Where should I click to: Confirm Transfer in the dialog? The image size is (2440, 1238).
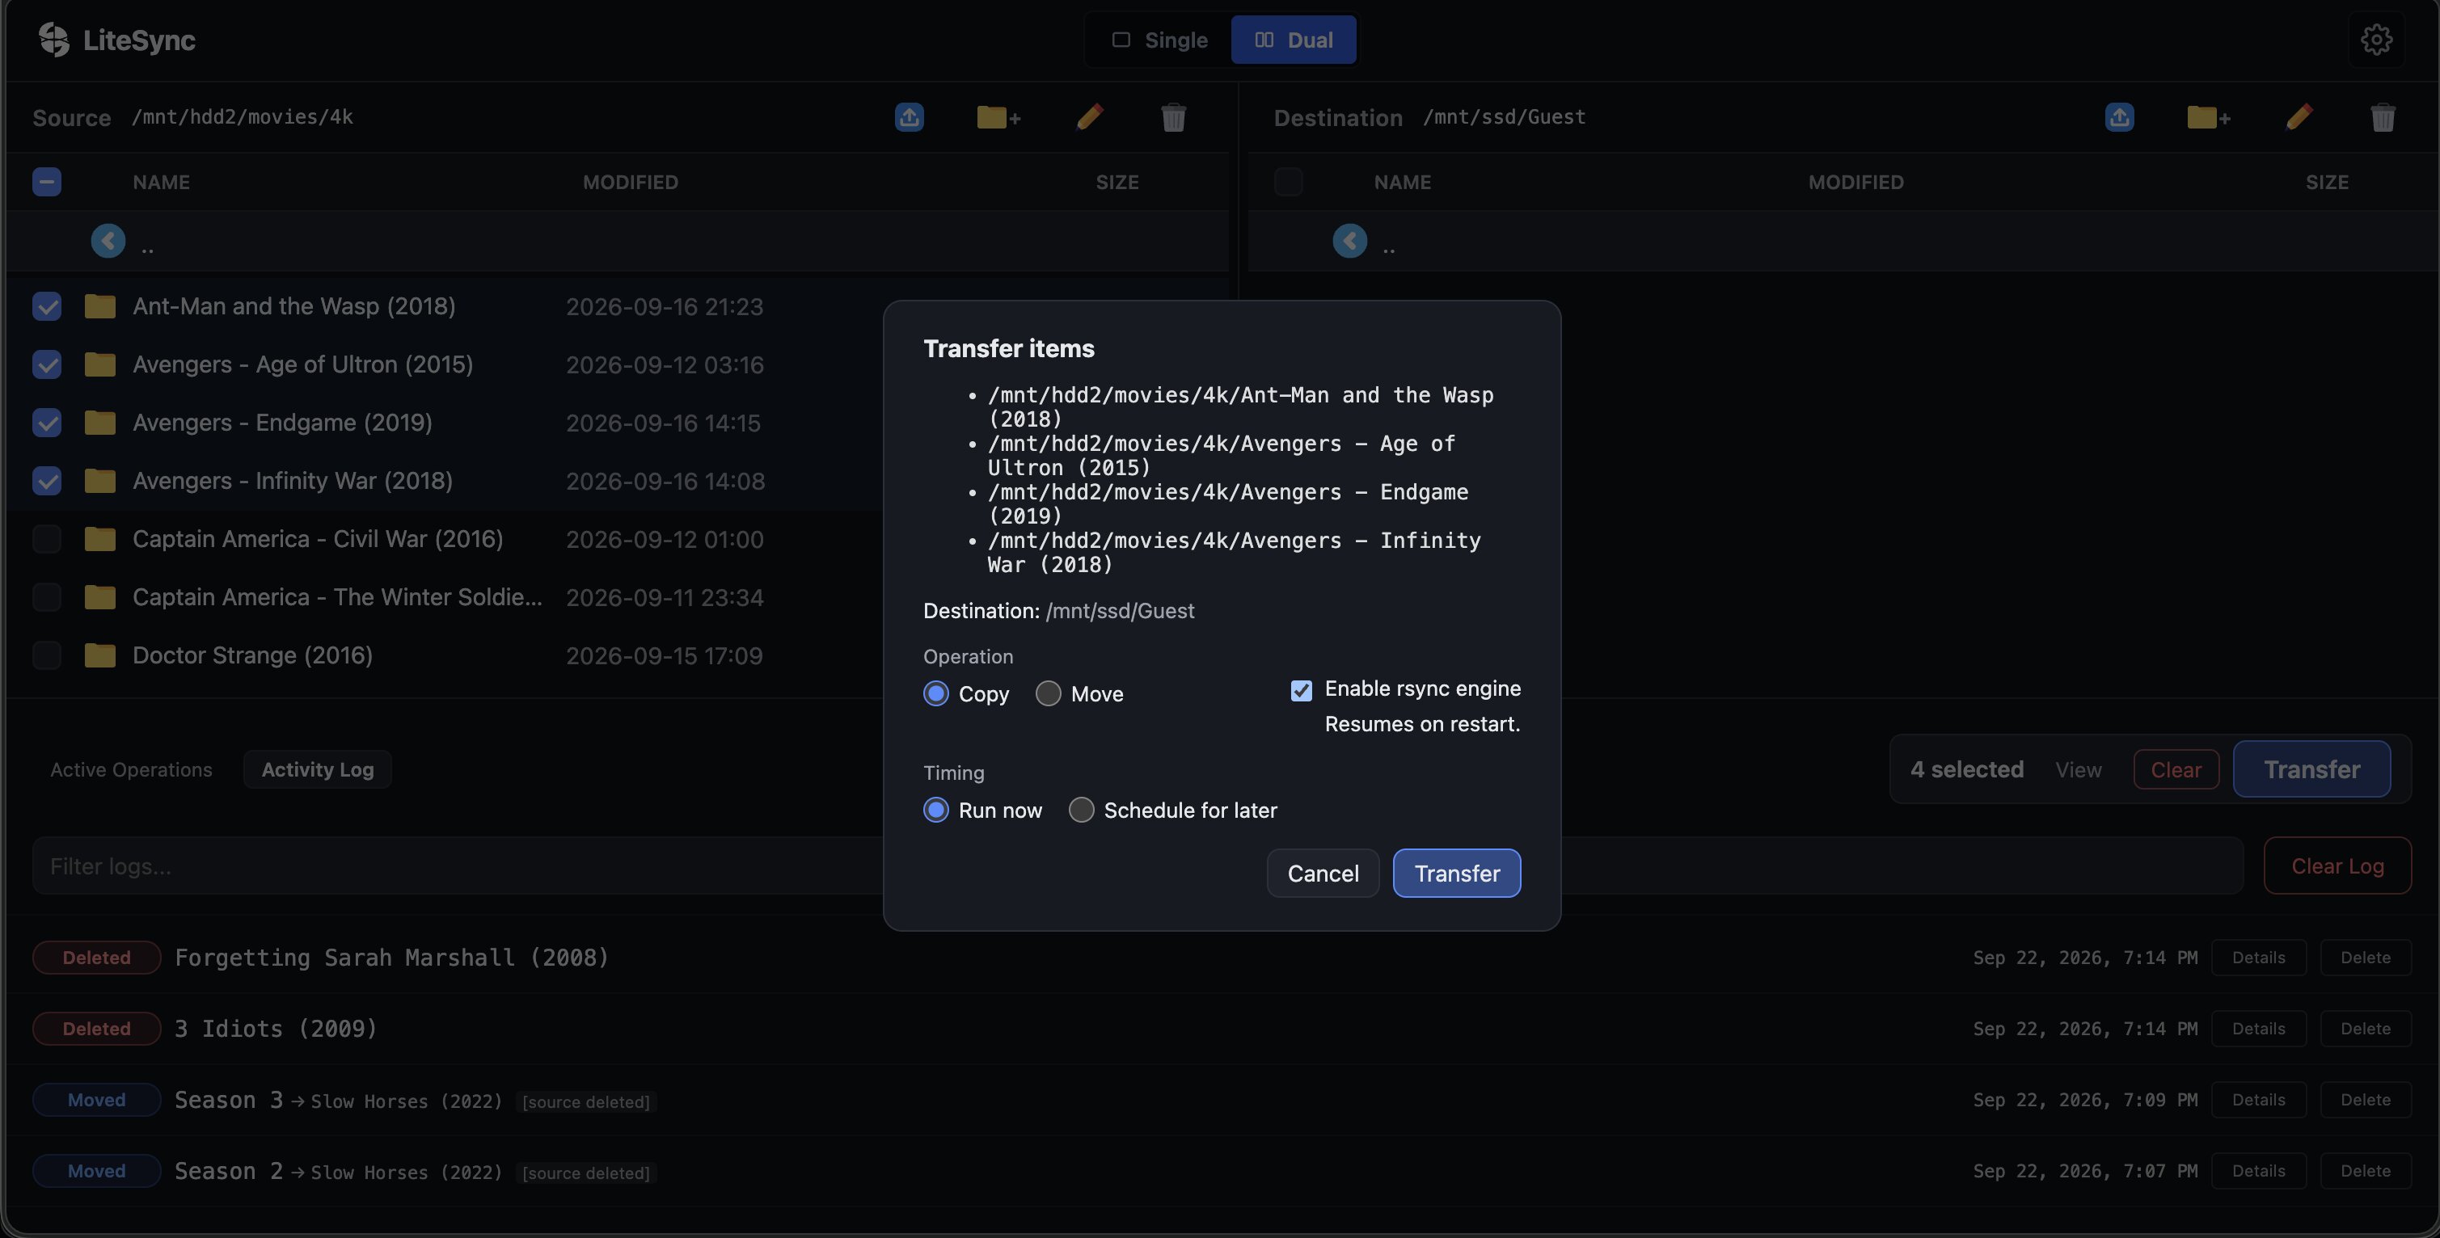[x=1457, y=874]
